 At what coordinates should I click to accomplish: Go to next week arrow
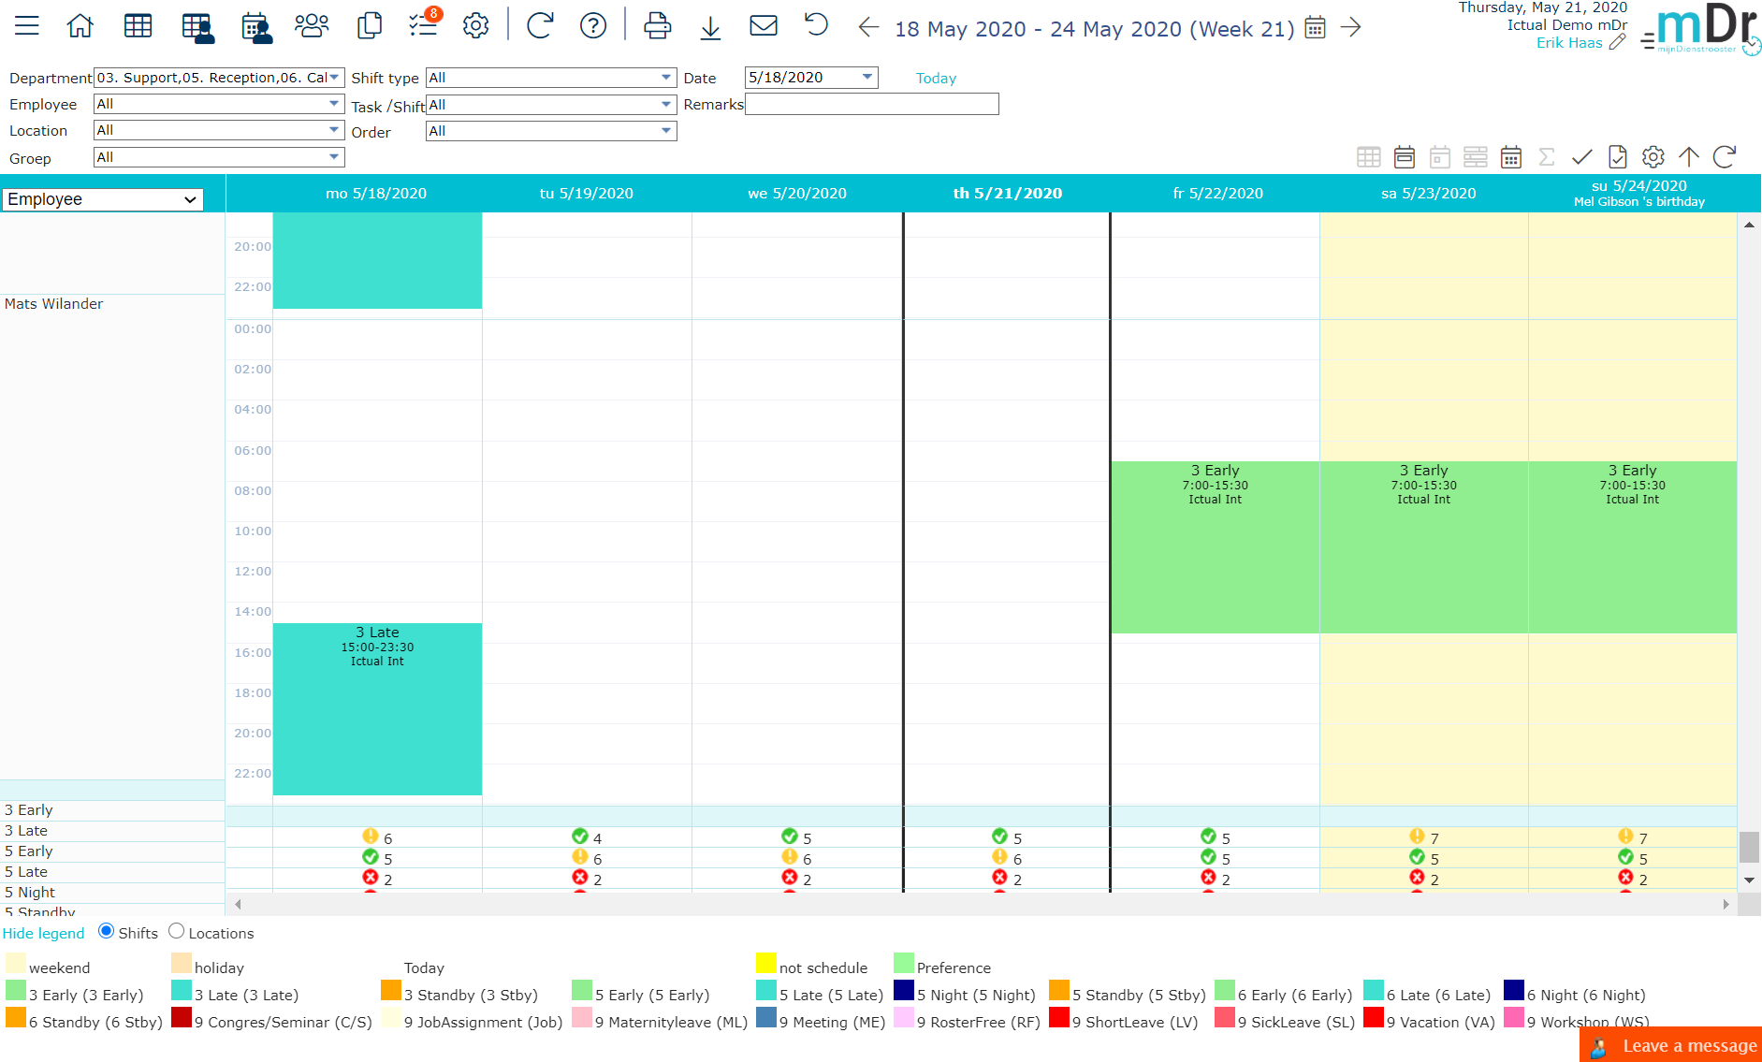click(1350, 27)
